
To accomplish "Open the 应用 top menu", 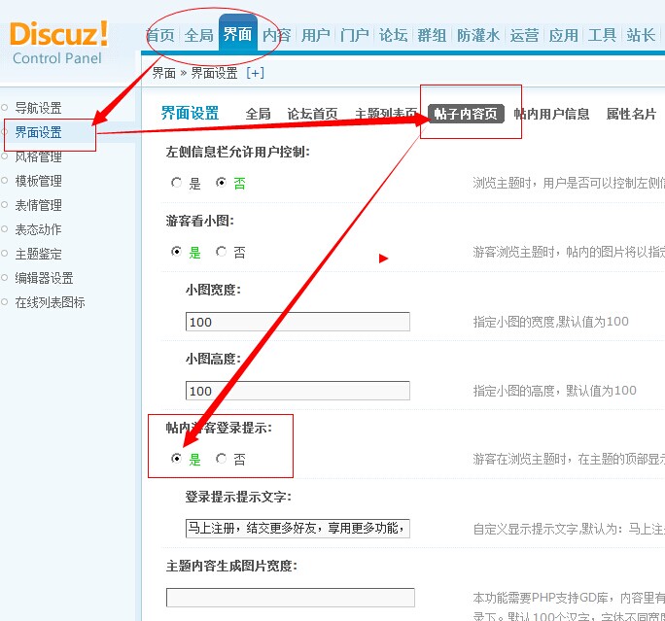I will click(564, 35).
